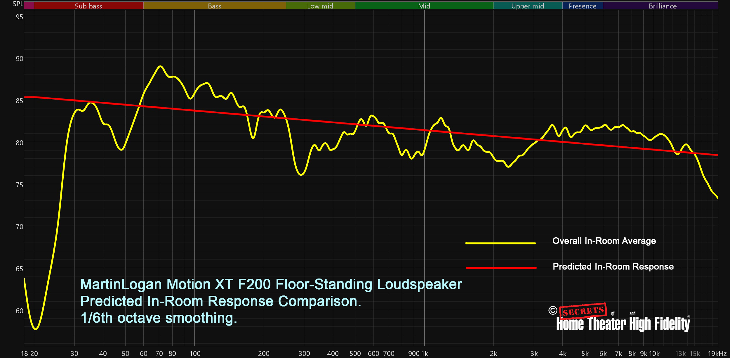Click the MartinLogan Motion XT F200 title line

coord(271,284)
